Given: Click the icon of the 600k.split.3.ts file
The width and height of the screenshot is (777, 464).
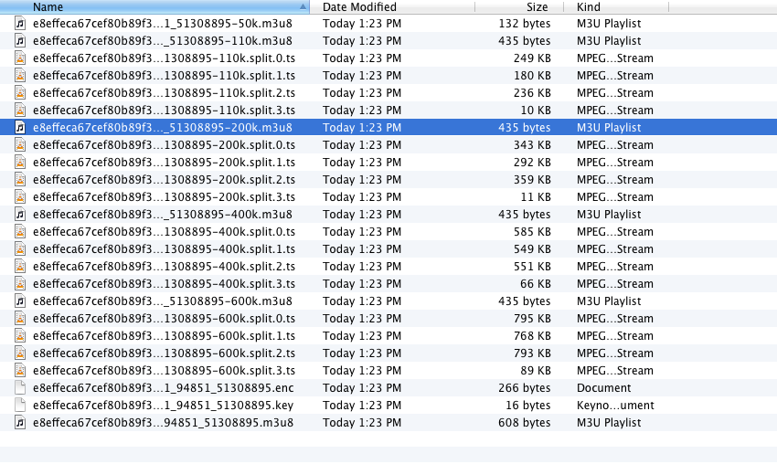Looking at the screenshot, I should (x=20, y=371).
